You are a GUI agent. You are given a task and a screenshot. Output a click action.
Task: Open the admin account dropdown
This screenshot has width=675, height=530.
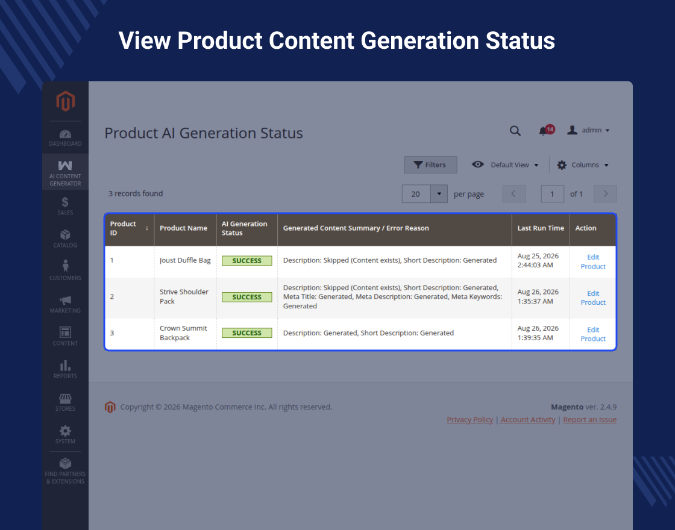[588, 130]
